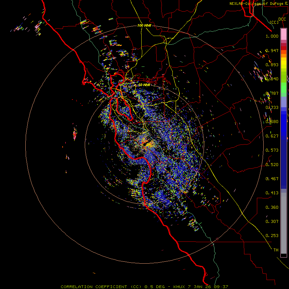Click the 0.680 scale value
The width and height of the screenshot is (289, 289).
(272, 122)
